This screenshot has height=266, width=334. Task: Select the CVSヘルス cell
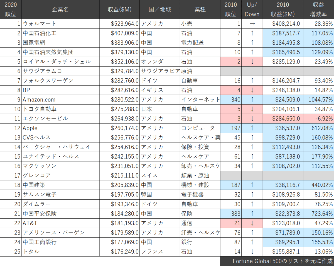pyautogui.click(x=60, y=137)
